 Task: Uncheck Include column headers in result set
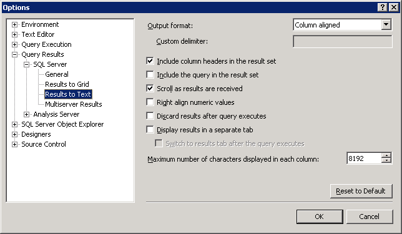[x=150, y=61]
